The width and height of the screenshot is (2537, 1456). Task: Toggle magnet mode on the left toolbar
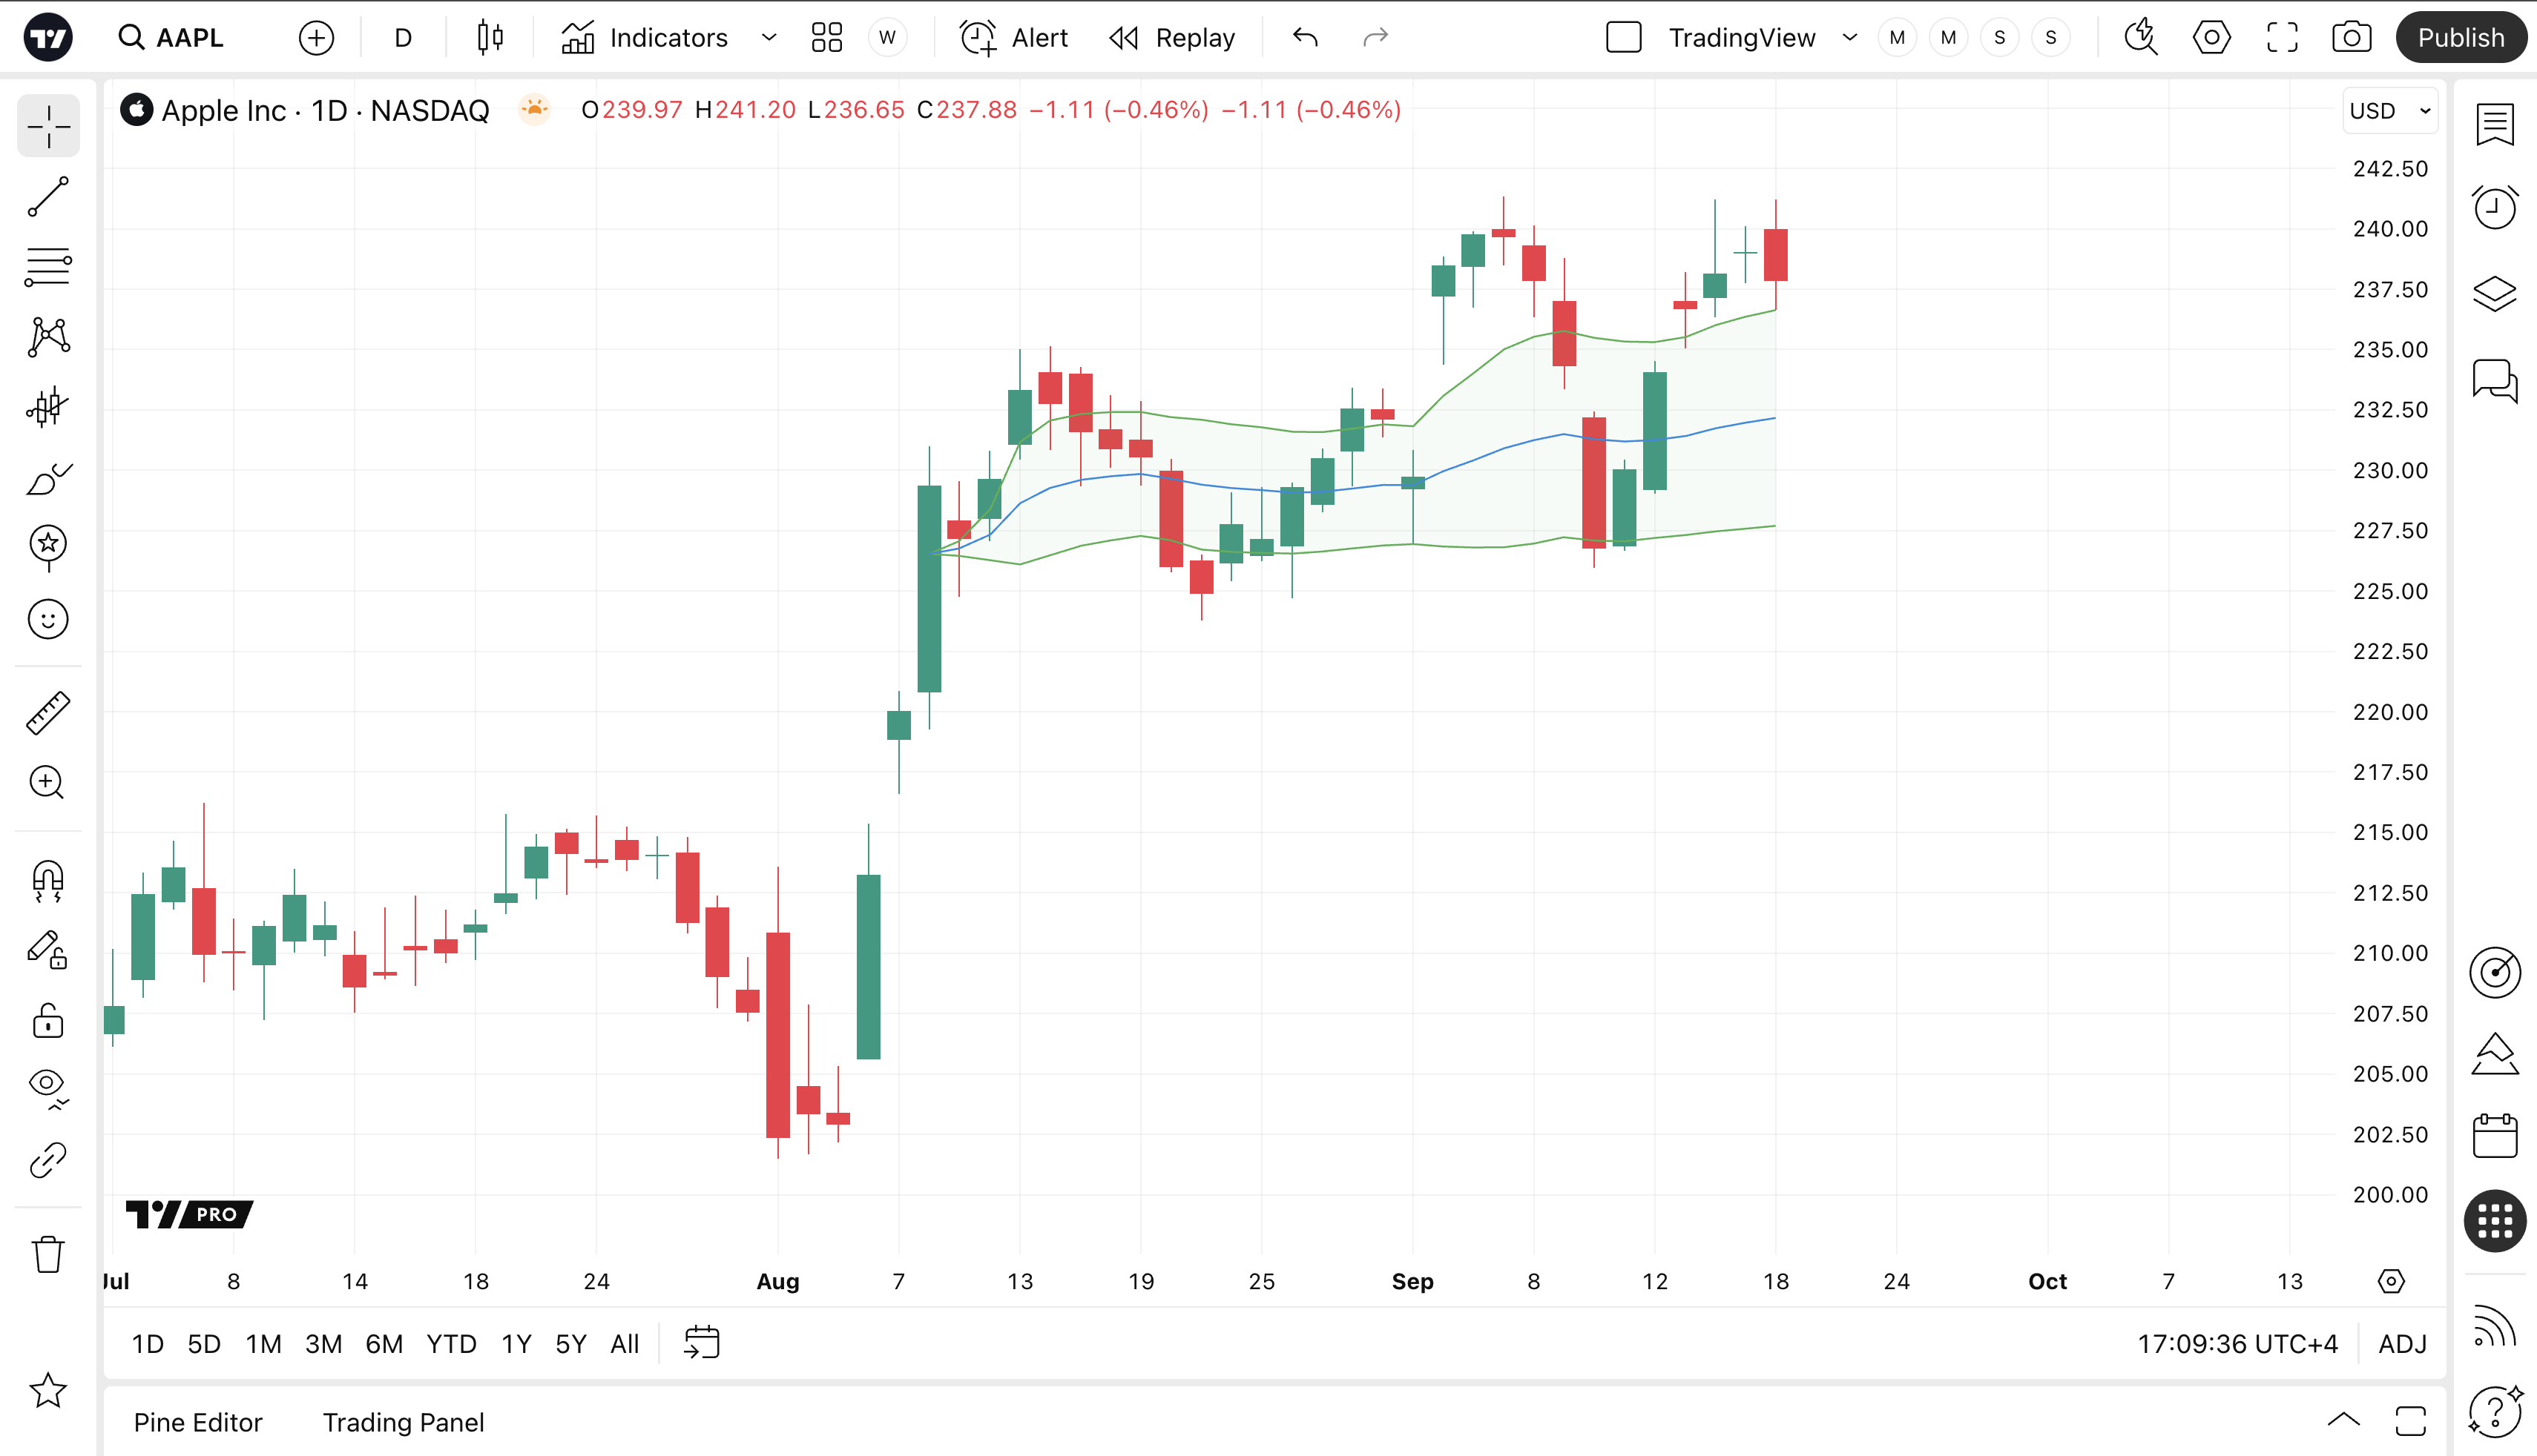48,881
